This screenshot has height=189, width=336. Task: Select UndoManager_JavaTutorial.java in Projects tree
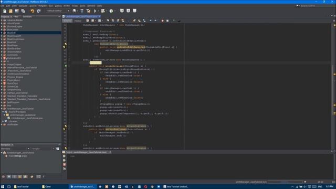[x=27, y=118]
